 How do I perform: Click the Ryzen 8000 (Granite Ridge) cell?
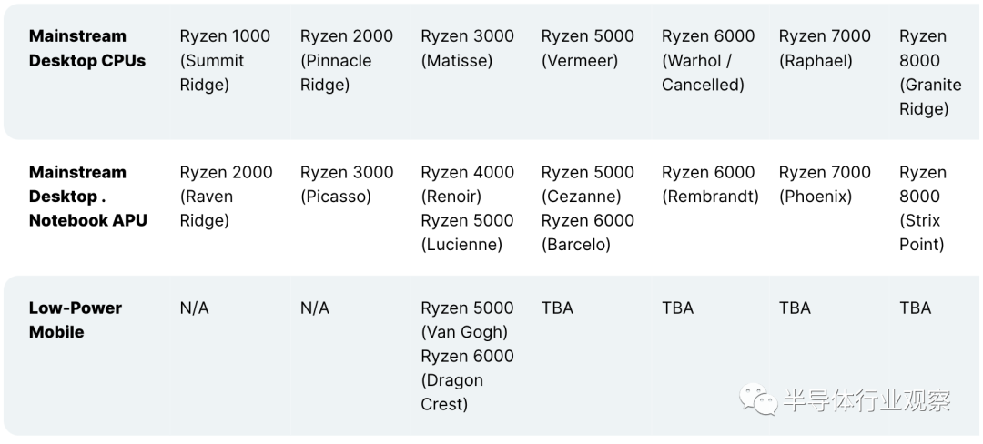click(930, 72)
